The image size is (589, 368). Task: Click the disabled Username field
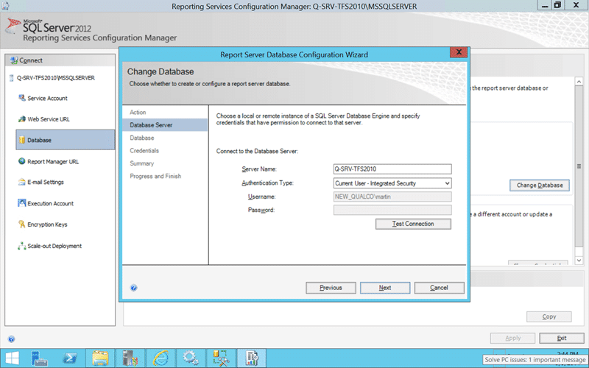tap(392, 197)
